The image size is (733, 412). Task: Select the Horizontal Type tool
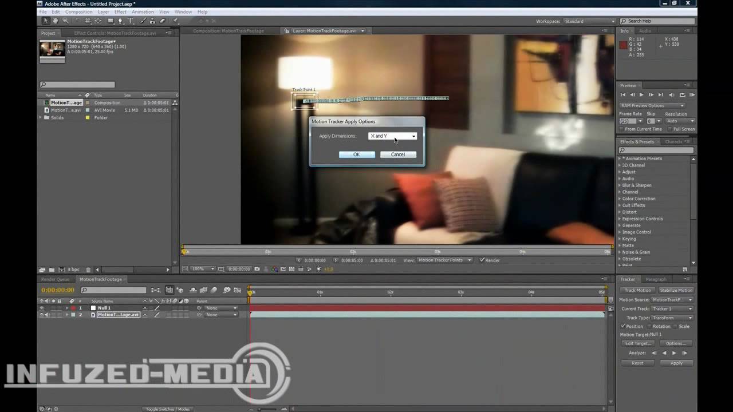tap(130, 21)
